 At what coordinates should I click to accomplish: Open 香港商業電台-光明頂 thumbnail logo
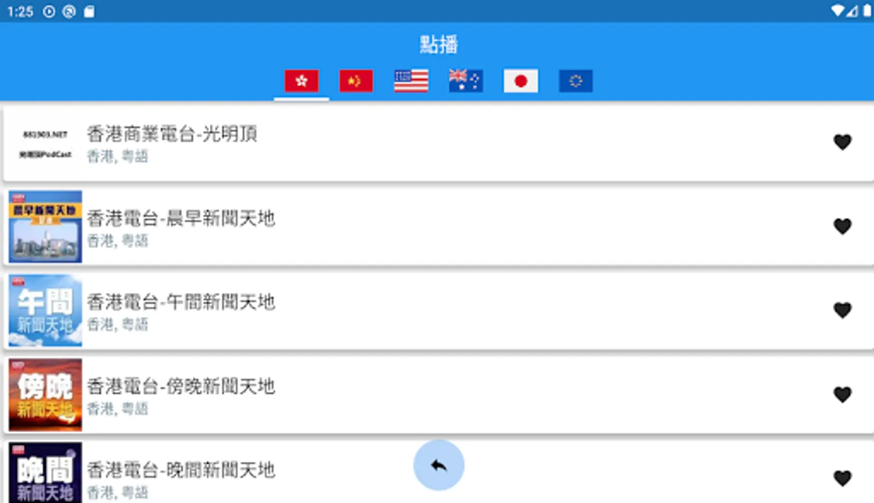coord(45,144)
